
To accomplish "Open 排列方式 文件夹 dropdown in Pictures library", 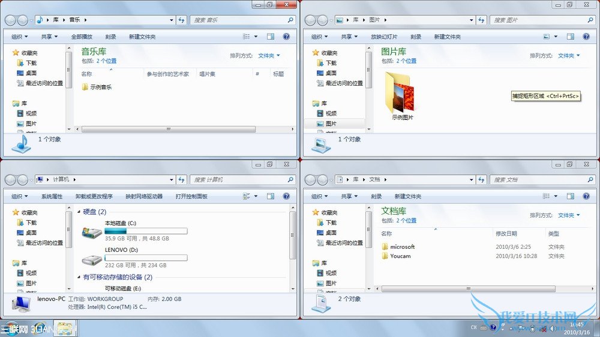I will click(569, 55).
